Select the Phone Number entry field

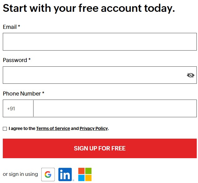point(115,109)
